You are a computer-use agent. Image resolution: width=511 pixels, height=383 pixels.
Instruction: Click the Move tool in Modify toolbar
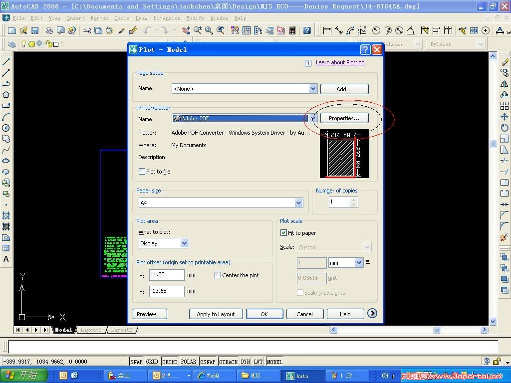pyautogui.click(x=505, y=117)
